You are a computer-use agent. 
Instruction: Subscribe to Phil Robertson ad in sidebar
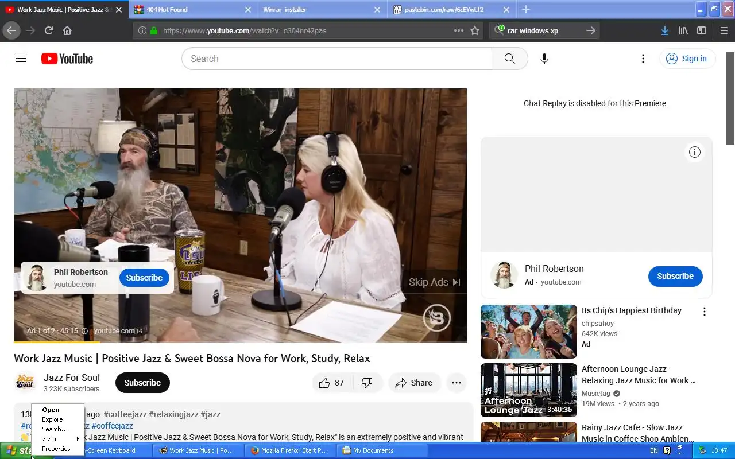click(675, 276)
